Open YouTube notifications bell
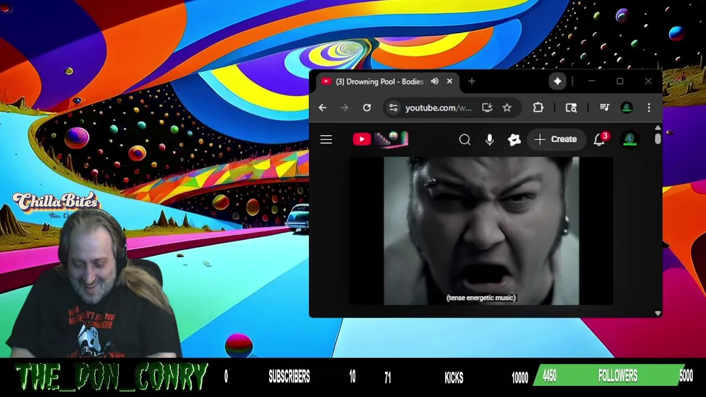706x397 pixels. click(599, 140)
